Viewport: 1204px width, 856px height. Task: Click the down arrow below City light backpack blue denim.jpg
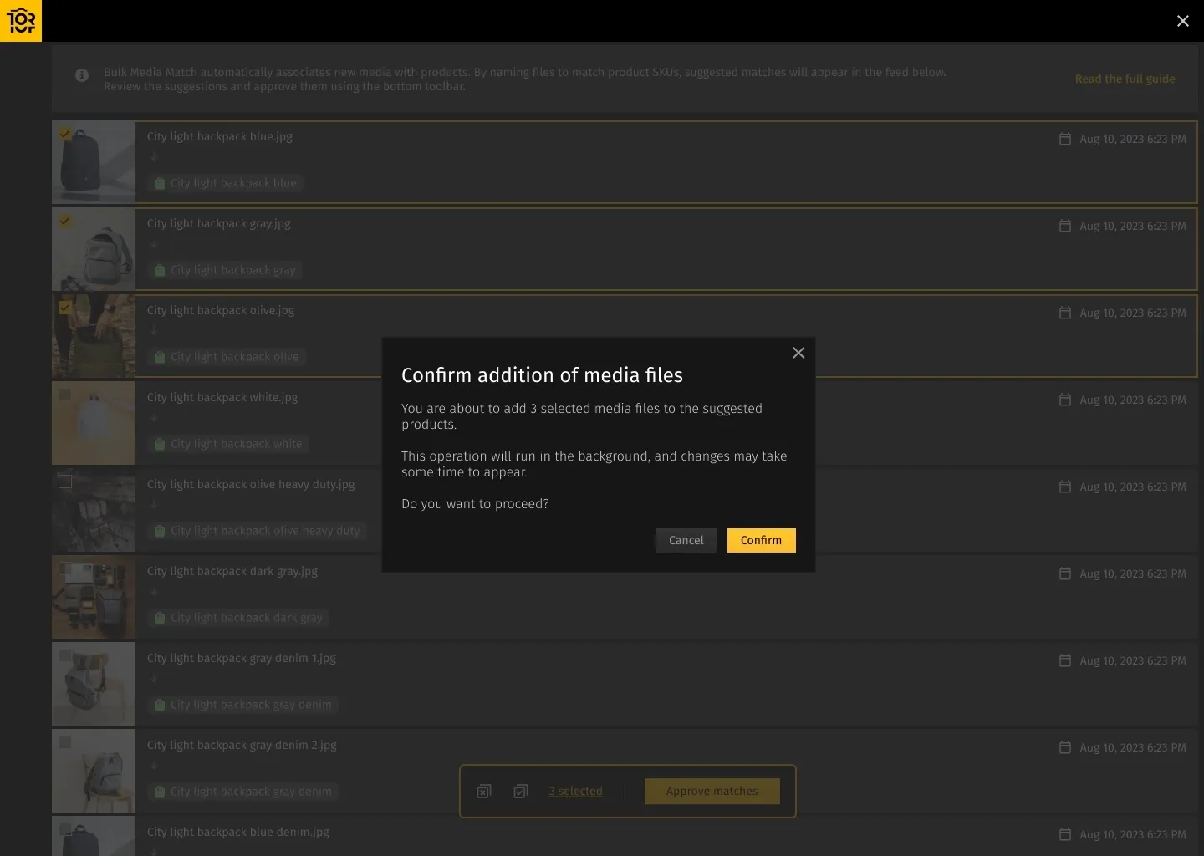pos(154,853)
